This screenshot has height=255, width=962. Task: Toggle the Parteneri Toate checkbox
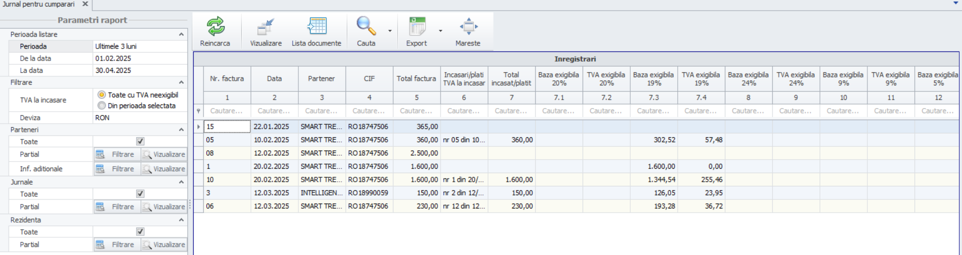pyautogui.click(x=140, y=142)
